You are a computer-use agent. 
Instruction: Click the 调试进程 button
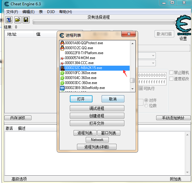pyautogui.click(x=97, y=108)
